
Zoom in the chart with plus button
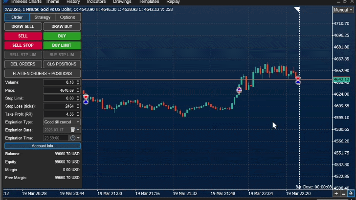(336, 194)
